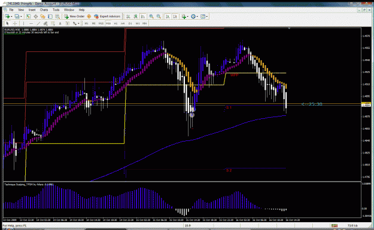
Task: Select the text label tool
Action: click(68, 23)
